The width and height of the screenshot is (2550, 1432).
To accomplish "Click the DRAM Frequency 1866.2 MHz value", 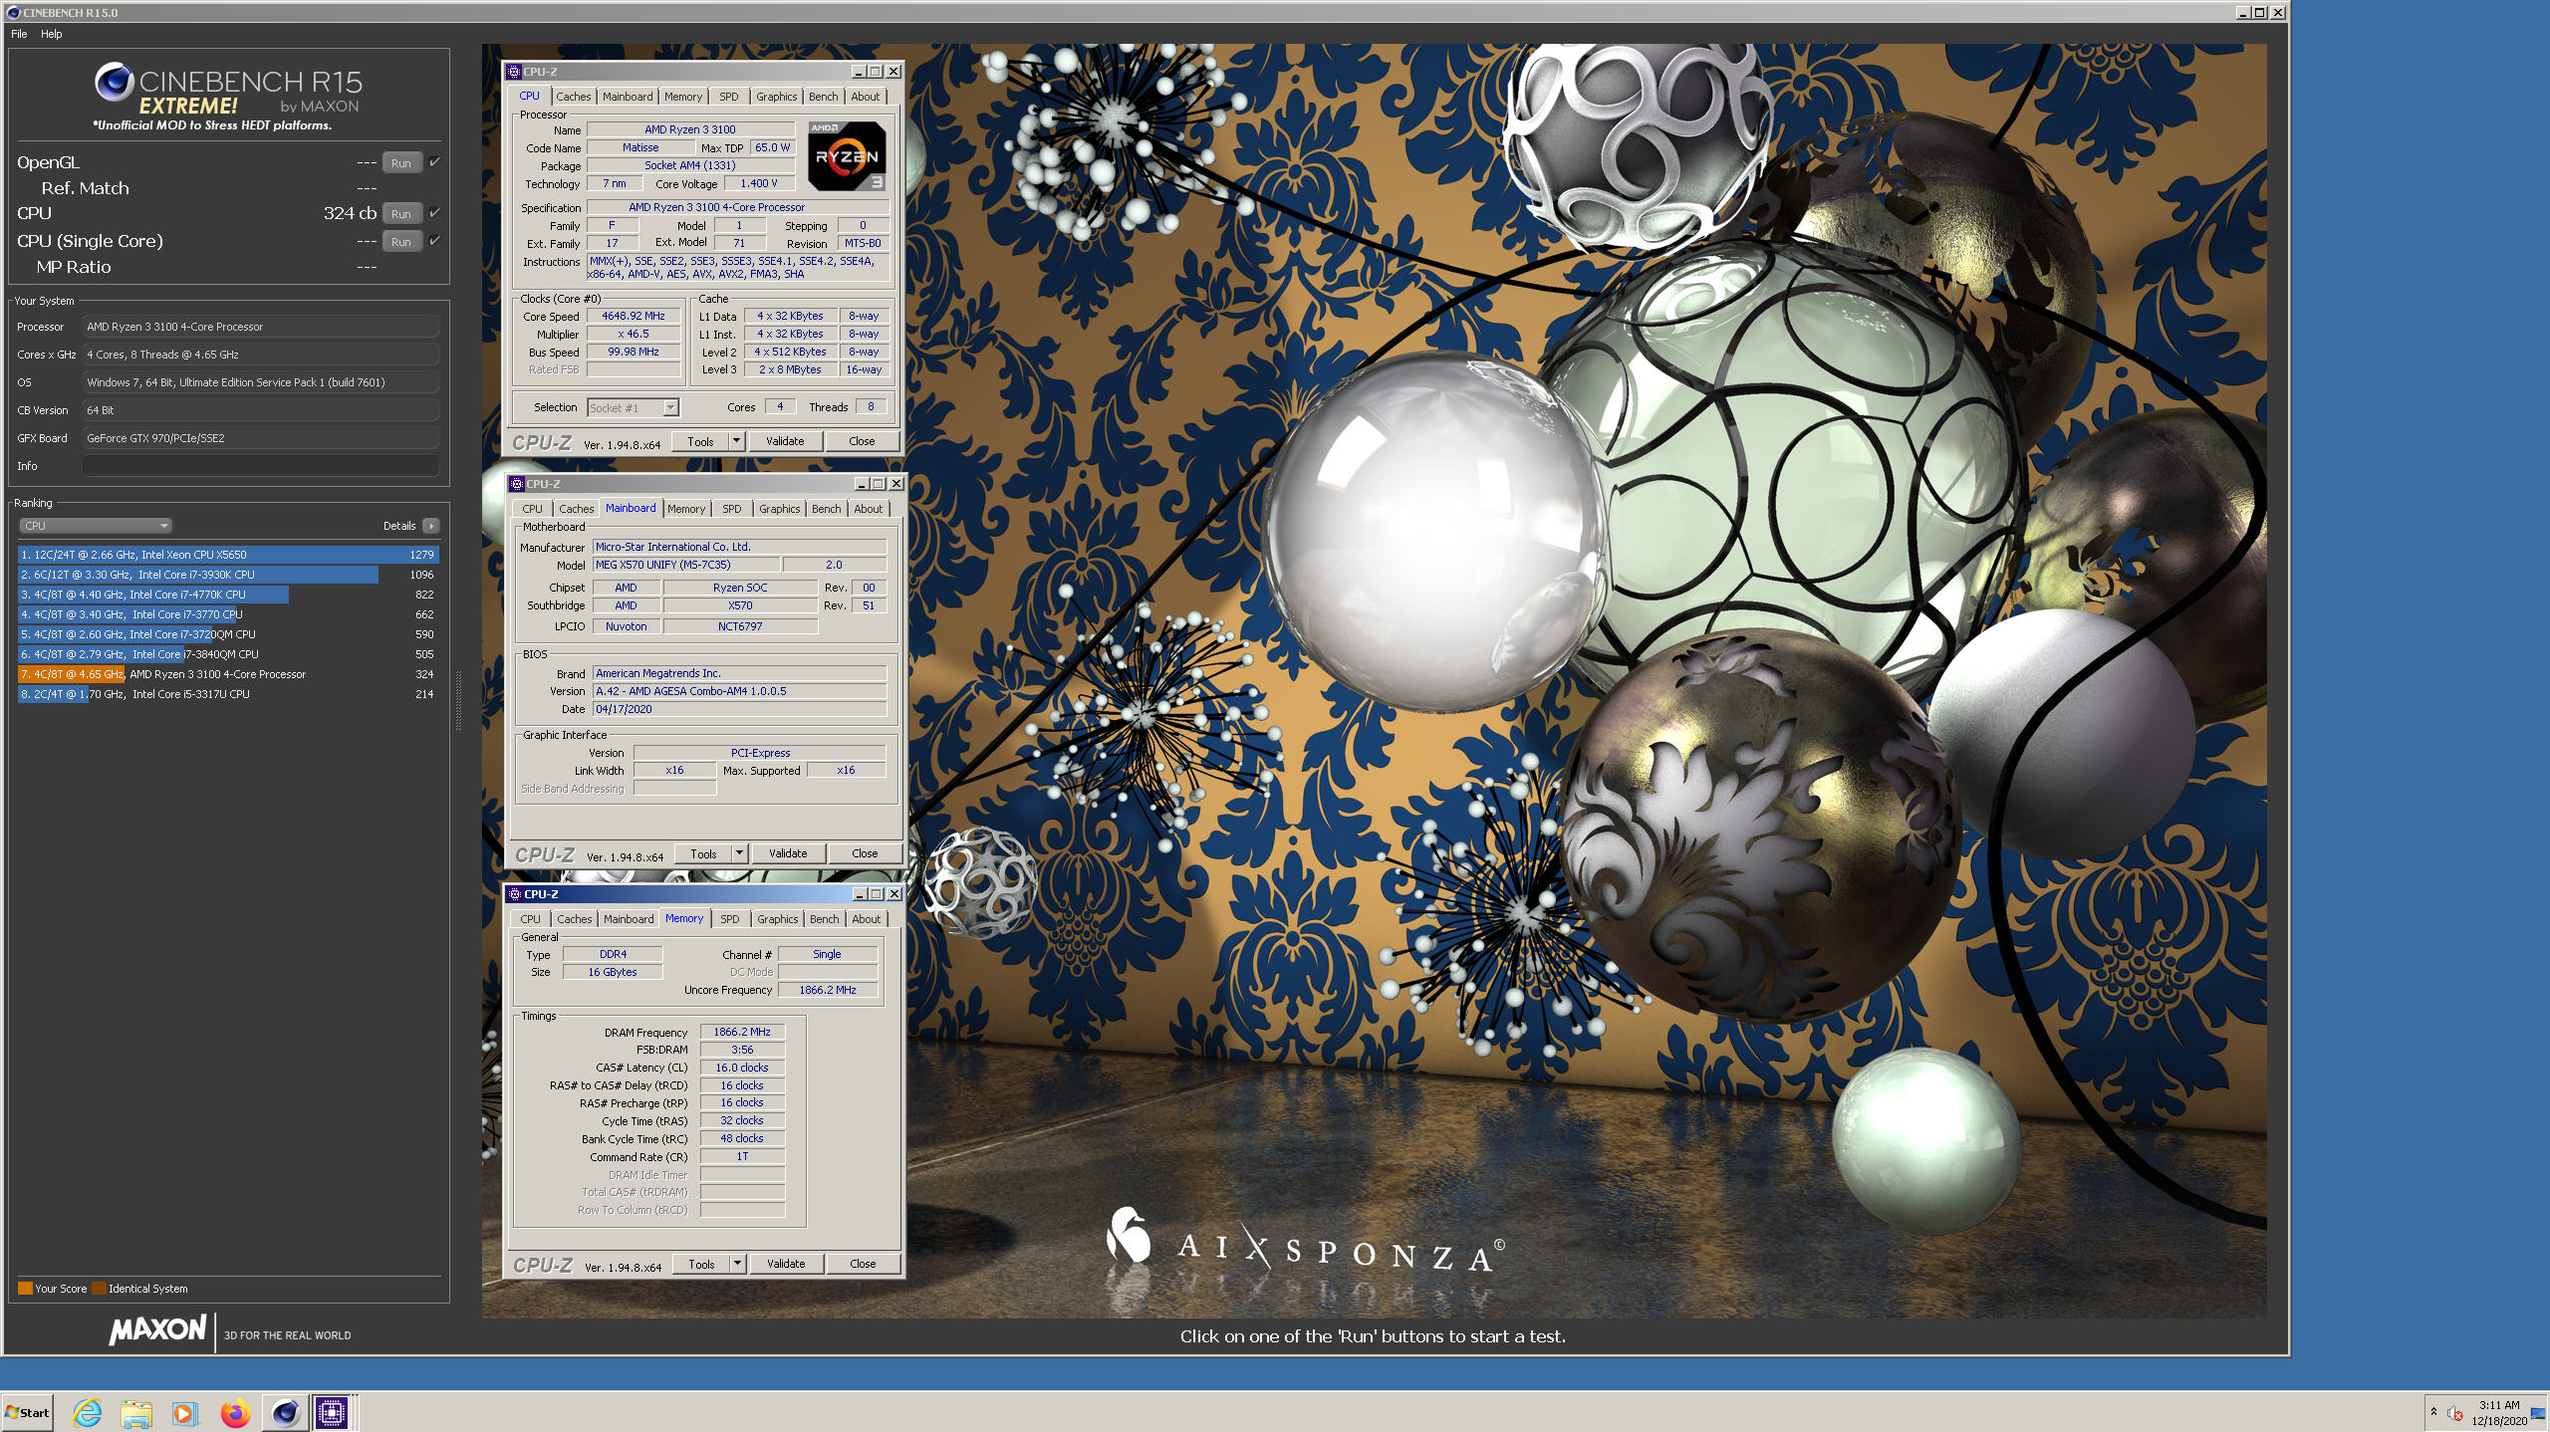I will pyautogui.click(x=742, y=1032).
